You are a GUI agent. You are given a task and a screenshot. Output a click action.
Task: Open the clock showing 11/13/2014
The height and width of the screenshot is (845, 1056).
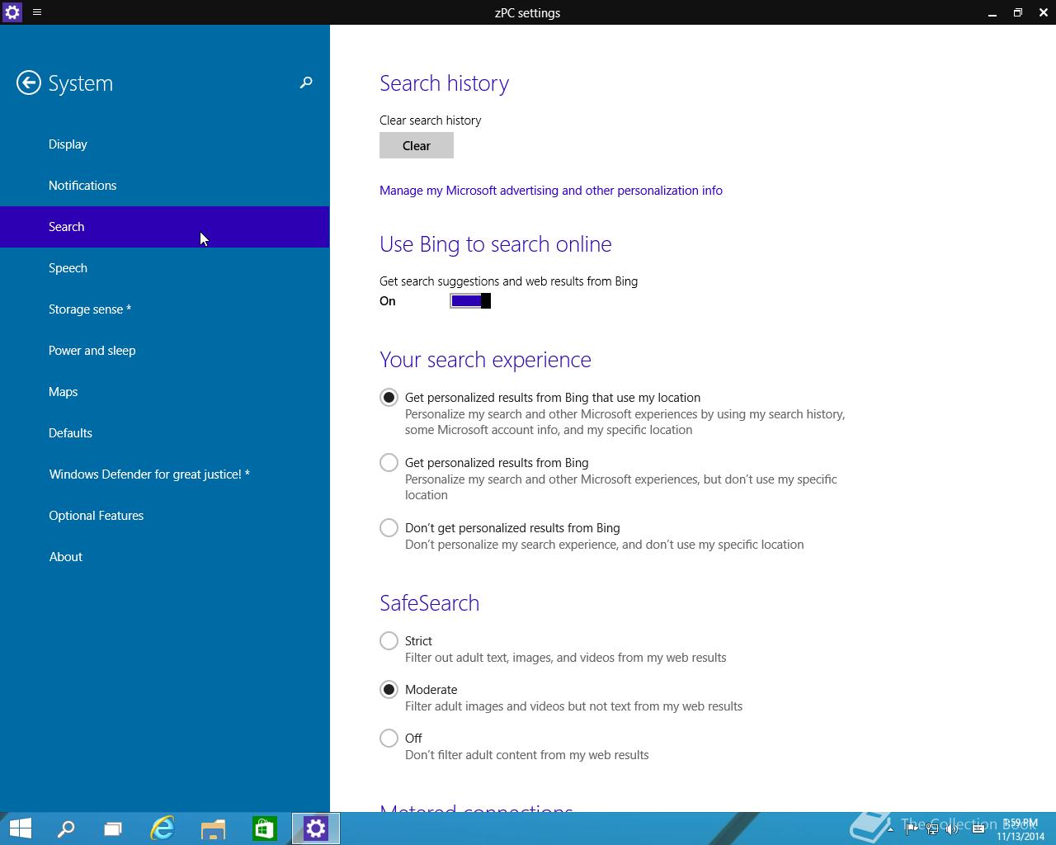[1021, 829]
